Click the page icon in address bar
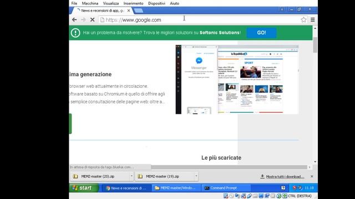The width and height of the screenshot is (355, 199). [102, 20]
